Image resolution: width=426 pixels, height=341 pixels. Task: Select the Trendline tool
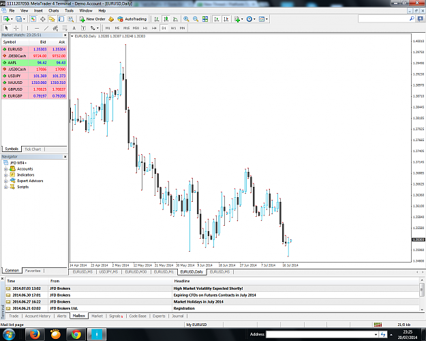click(46, 28)
